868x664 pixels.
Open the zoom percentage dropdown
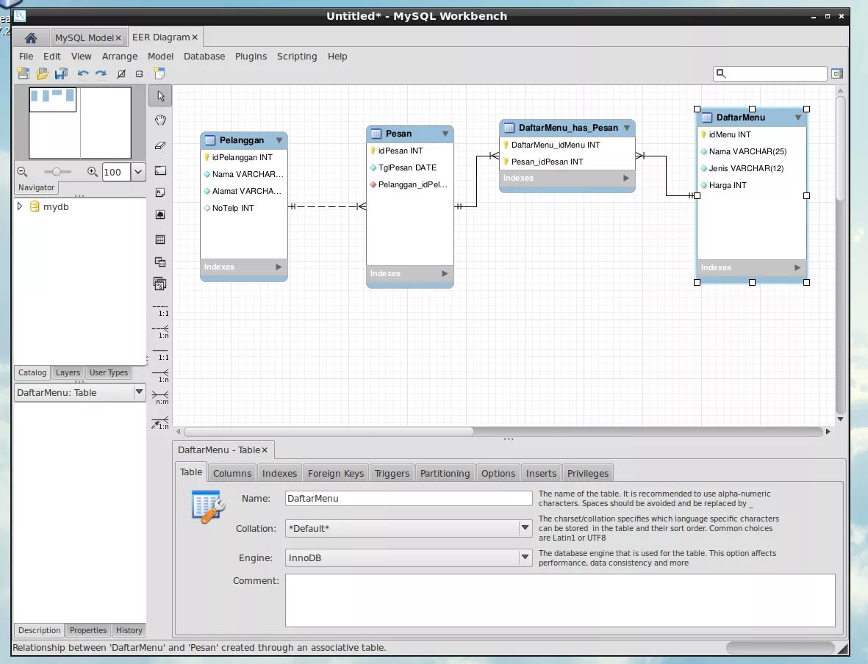[x=138, y=172]
